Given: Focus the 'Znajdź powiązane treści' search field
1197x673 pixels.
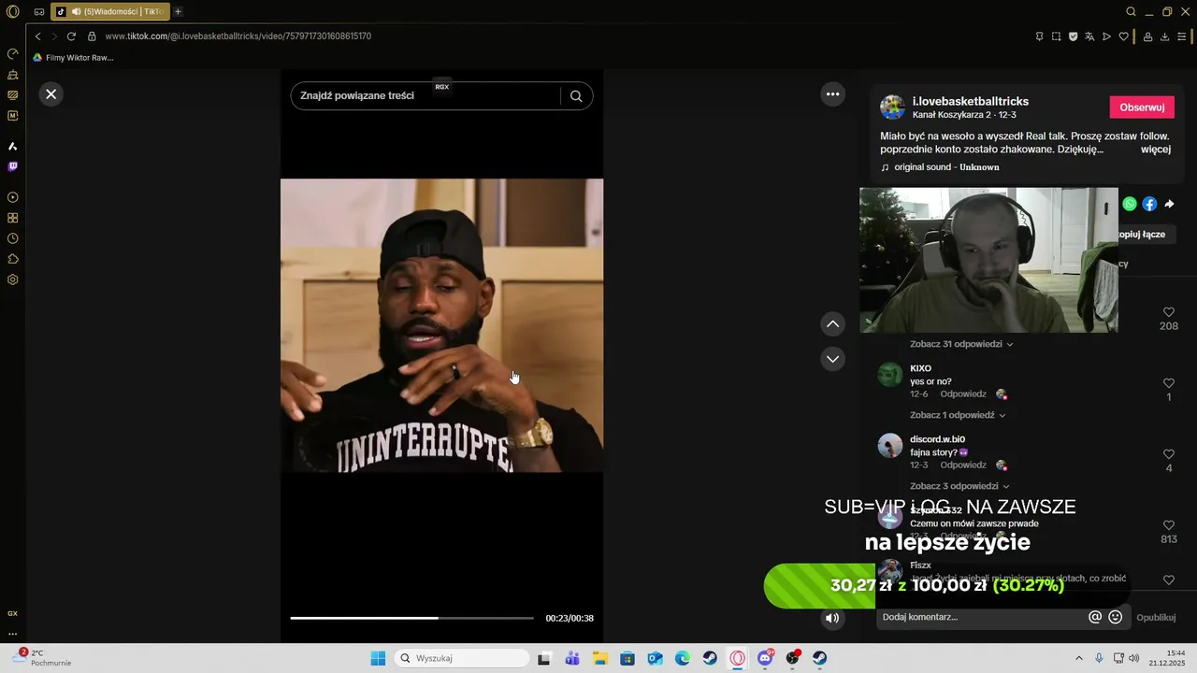Looking at the screenshot, I should point(425,95).
